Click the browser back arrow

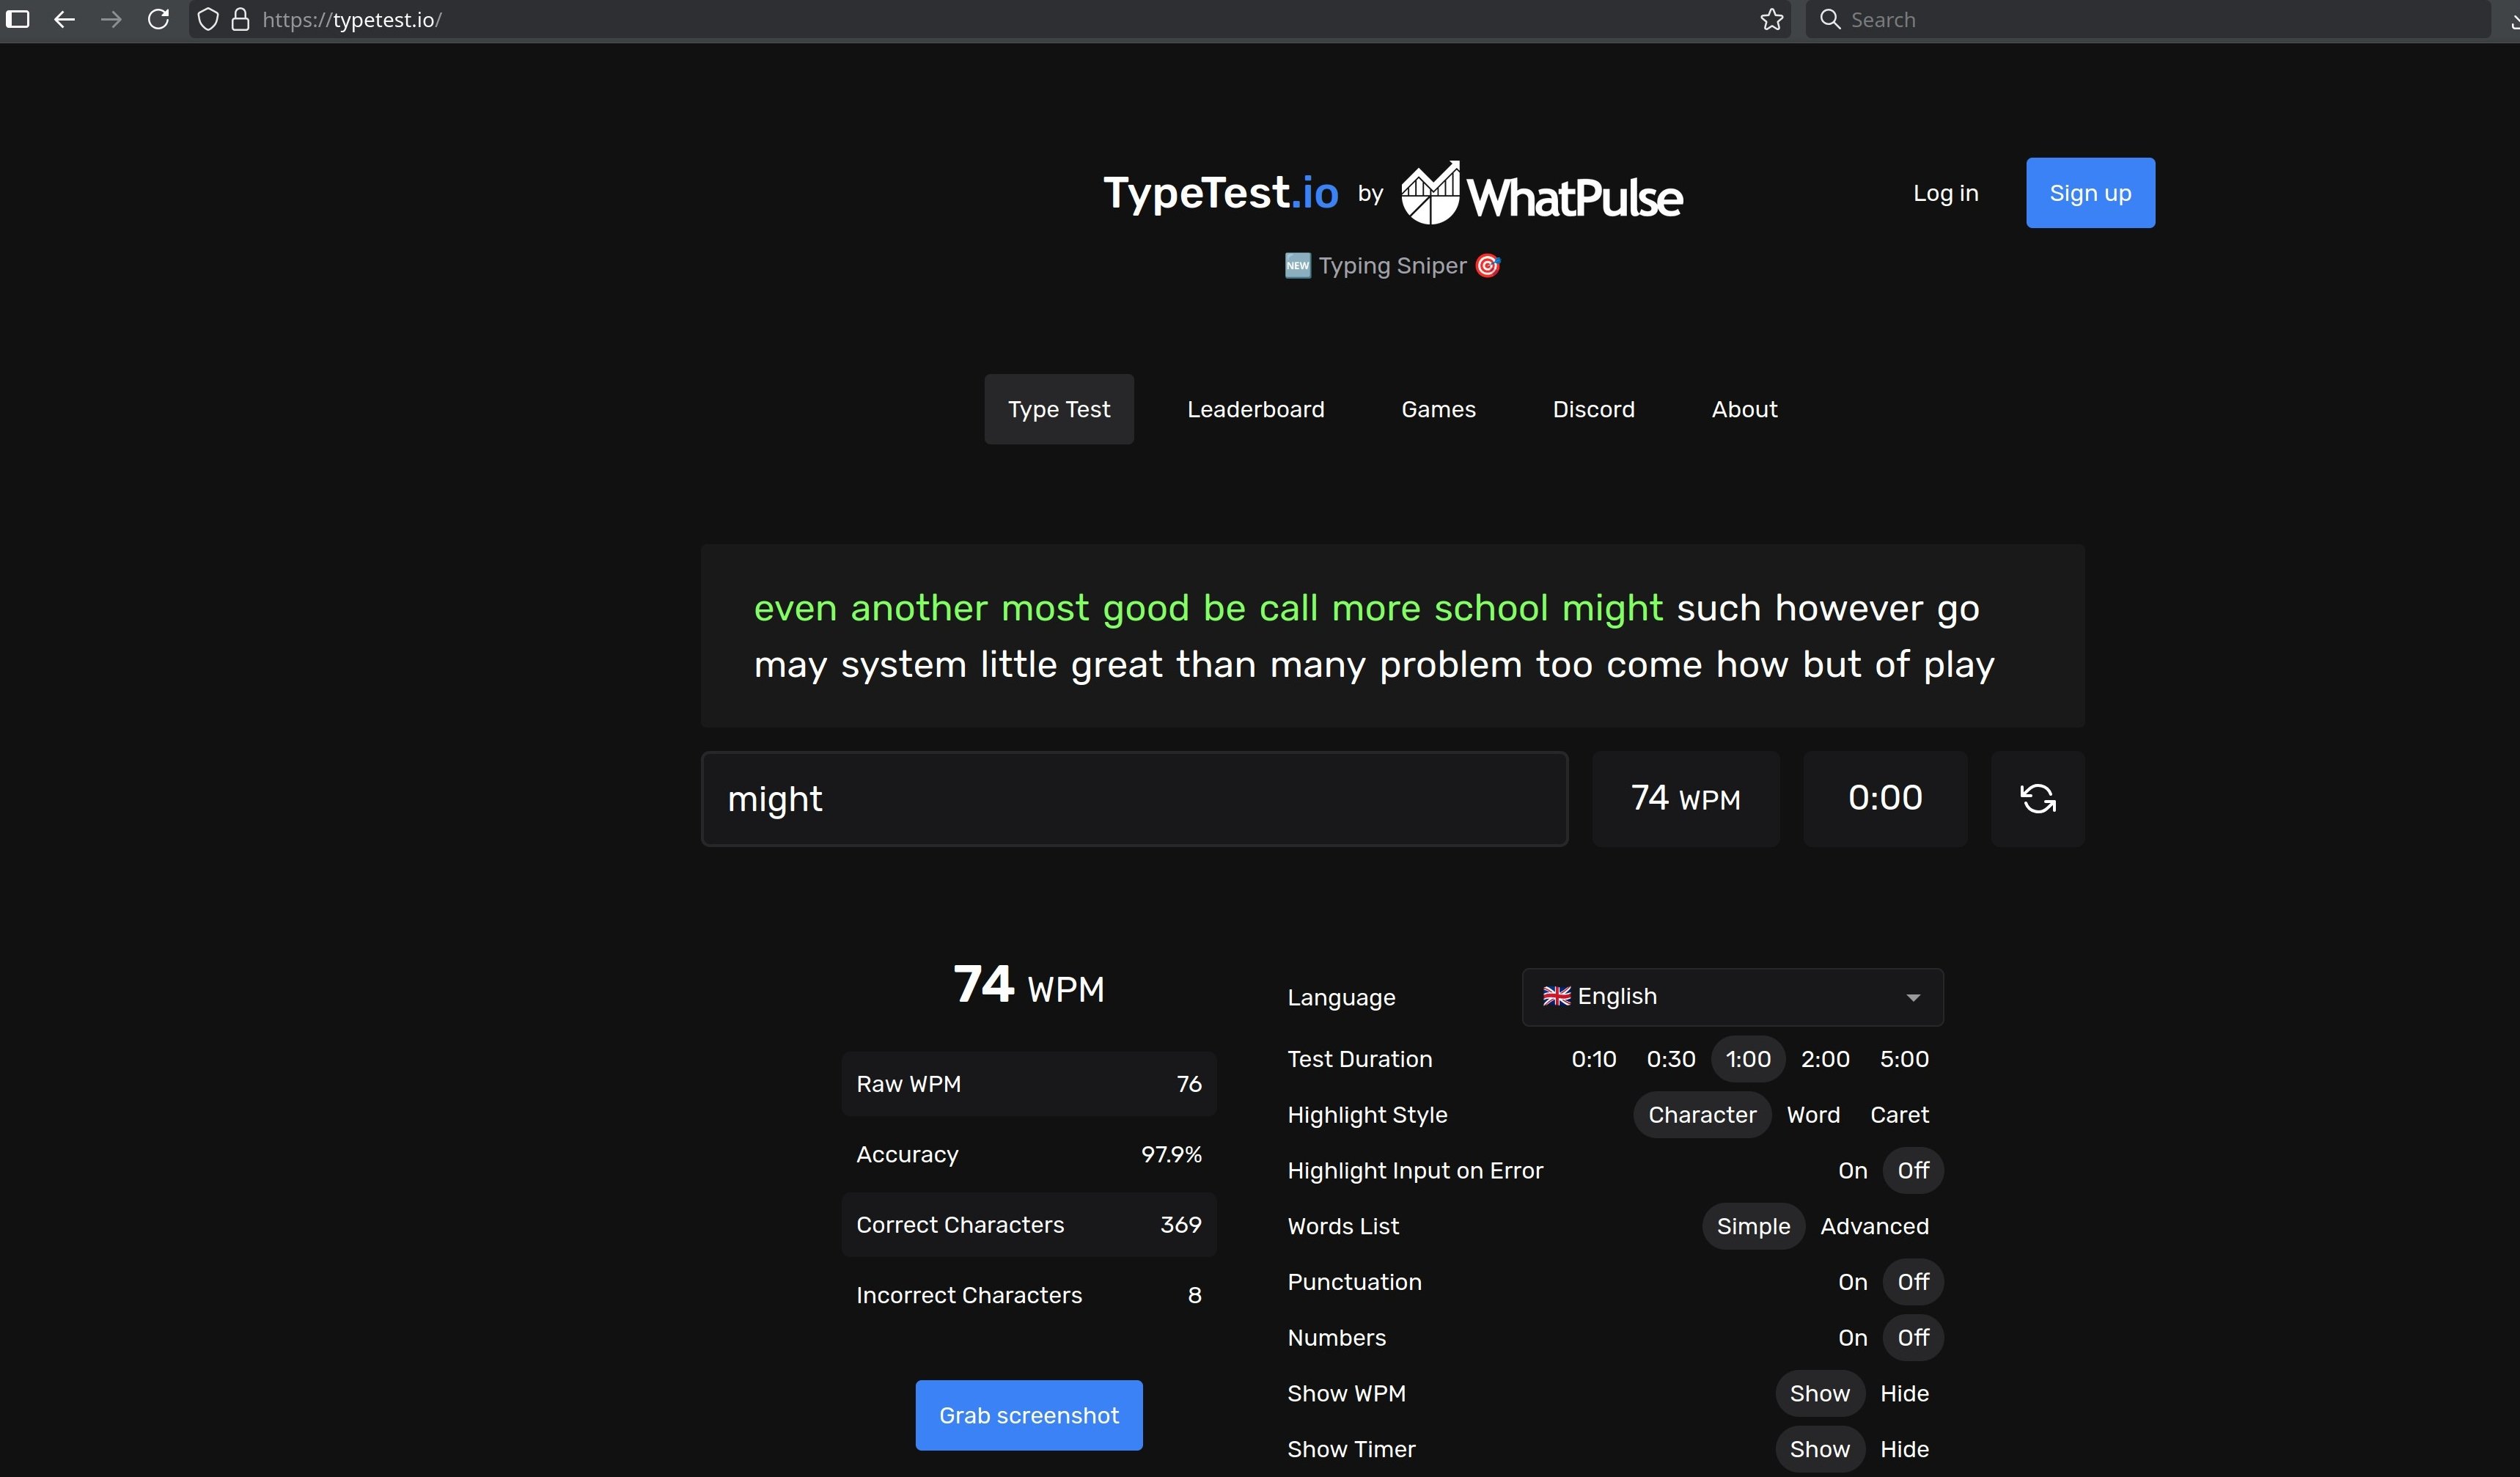[64, 19]
